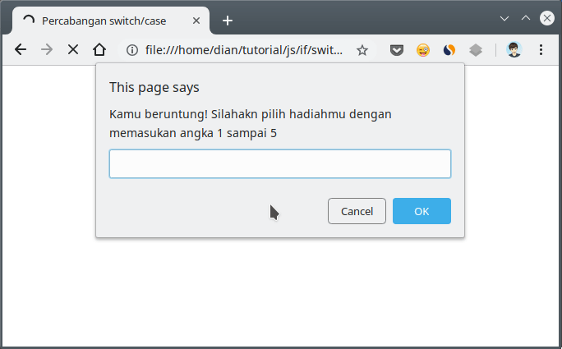Click the forward navigation arrow
The height and width of the screenshot is (349, 562).
[47, 50]
